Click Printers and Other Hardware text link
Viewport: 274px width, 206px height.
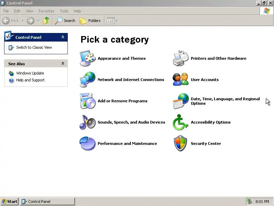click(219, 58)
